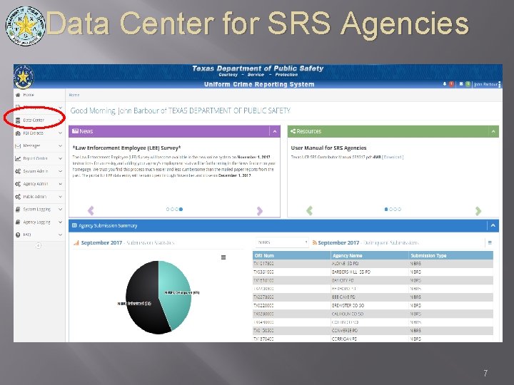Click the System Admin gears icon
This screenshot has width=514, height=385.
click(x=18, y=171)
